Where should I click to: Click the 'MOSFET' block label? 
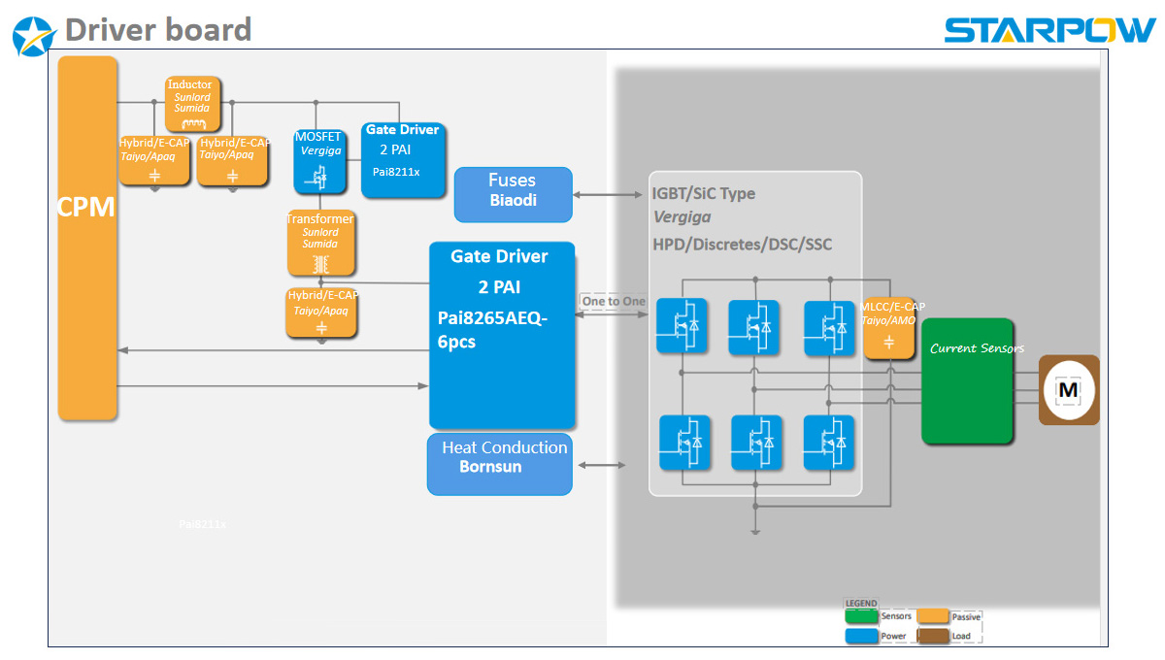(318, 137)
